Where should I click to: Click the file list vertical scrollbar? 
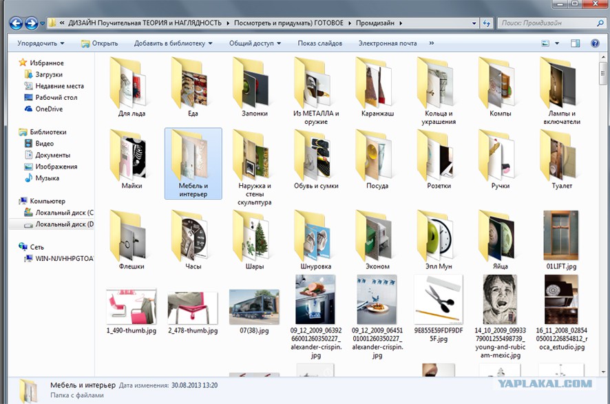pos(603,214)
